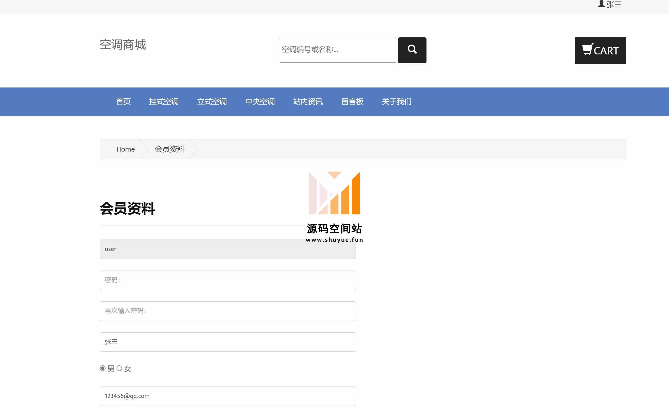The width and height of the screenshot is (669, 415).
Task: Select the 女 radio button
Action: (x=119, y=368)
